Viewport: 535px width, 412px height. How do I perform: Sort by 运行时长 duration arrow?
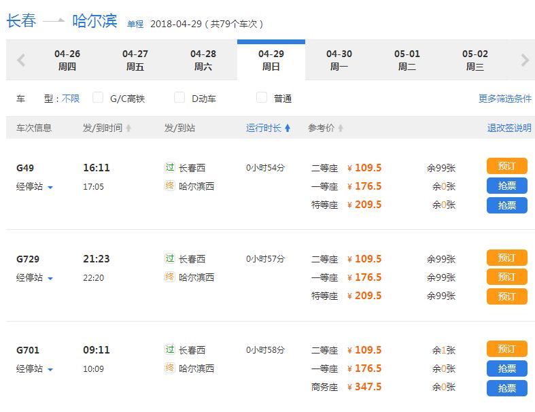coord(288,128)
